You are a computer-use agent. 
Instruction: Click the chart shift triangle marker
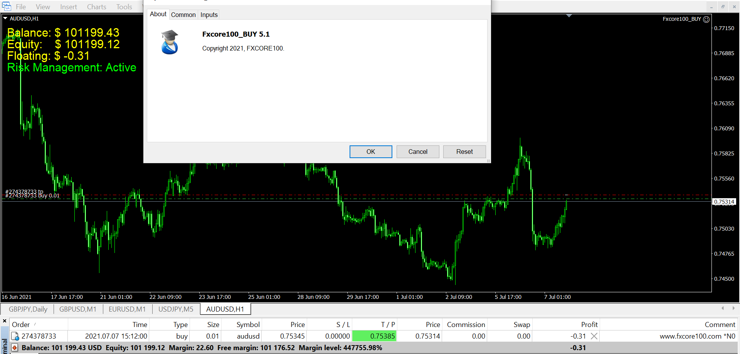coord(569,16)
